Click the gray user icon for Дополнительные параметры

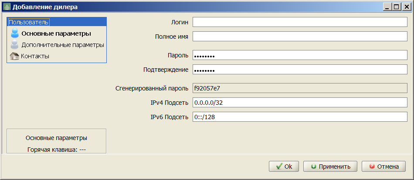pos(15,44)
